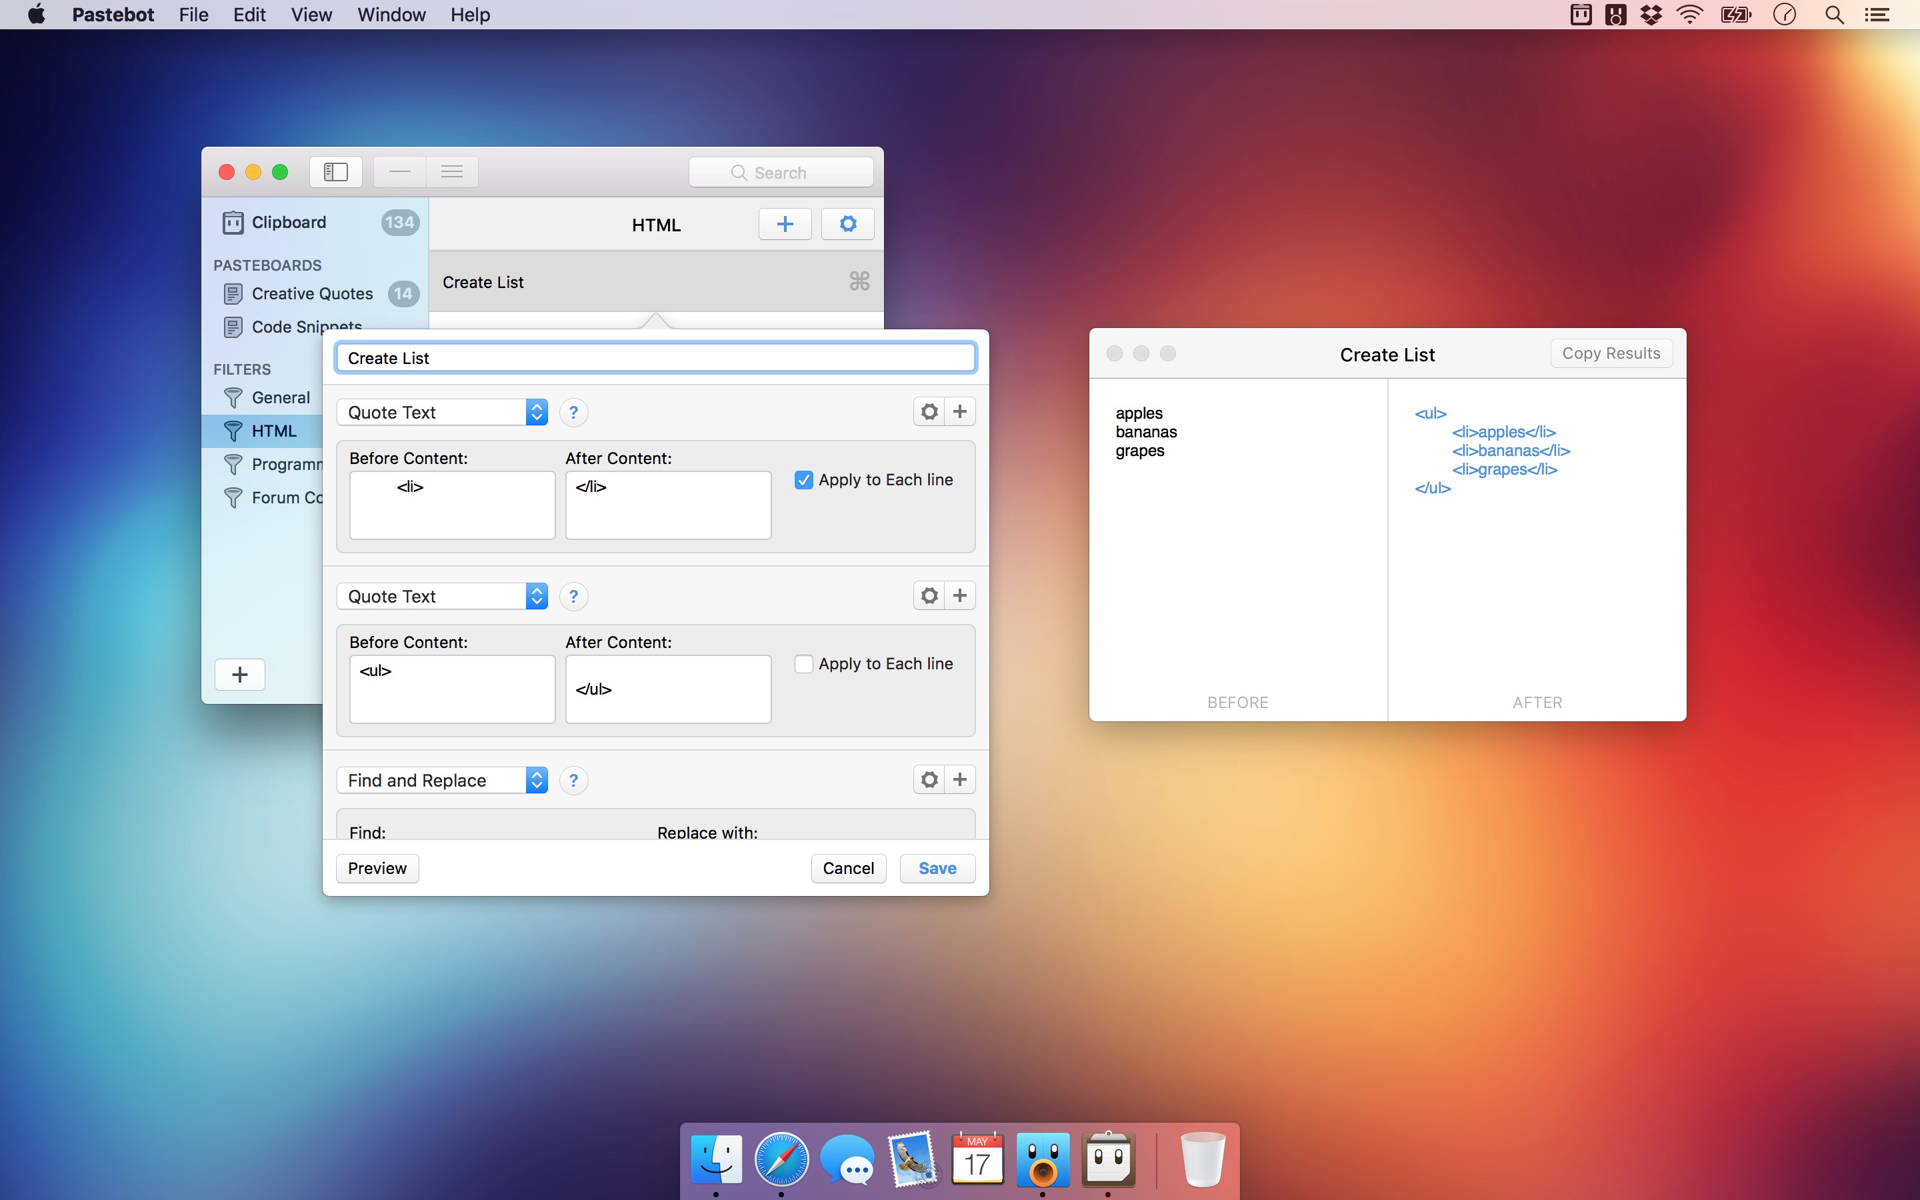Click the Code Snippets pasteboard icon
The width and height of the screenshot is (1920, 1200).
232,326
